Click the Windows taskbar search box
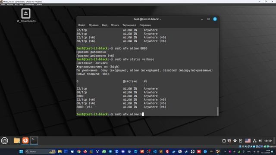This screenshot has height=155, width=276. pos(41,152)
